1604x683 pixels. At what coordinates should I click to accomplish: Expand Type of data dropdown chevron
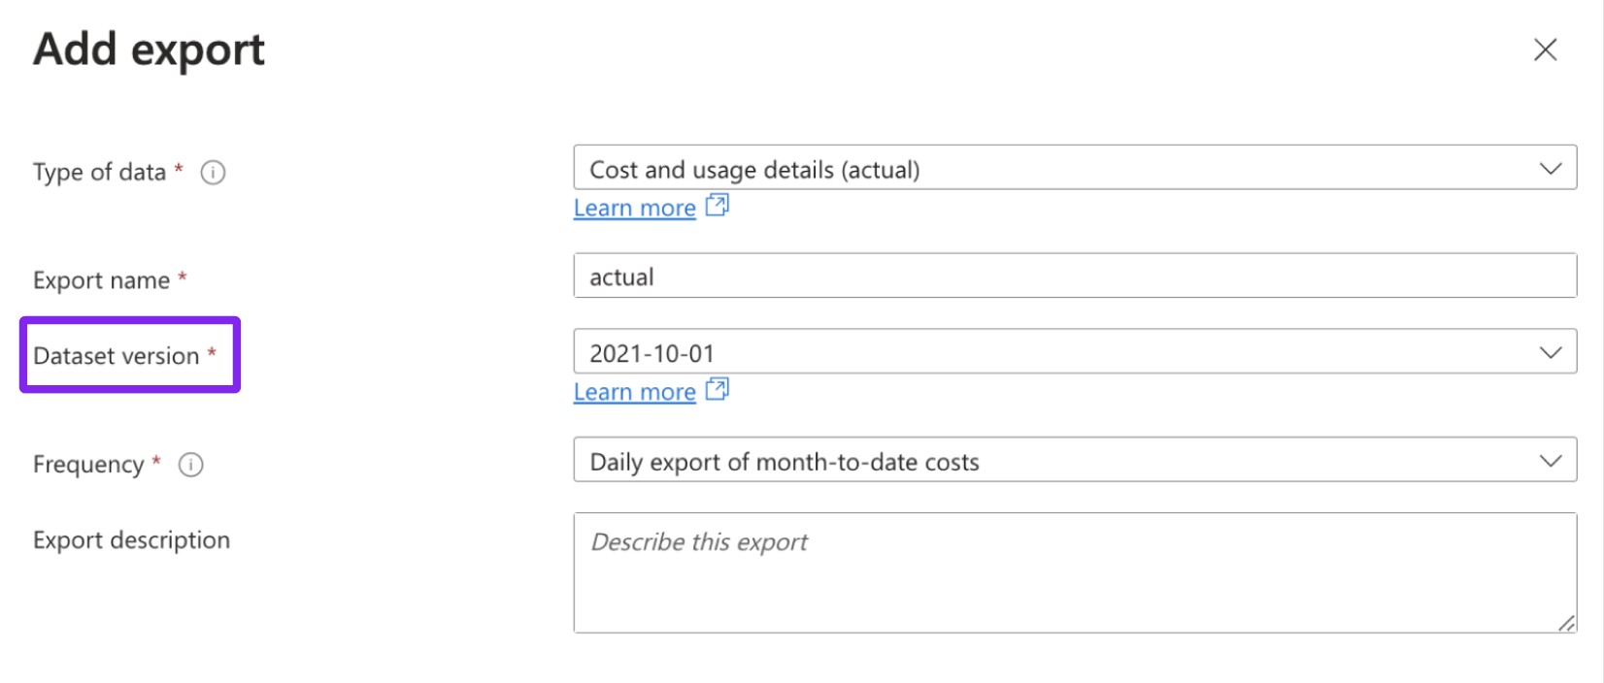(x=1551, y=169)
